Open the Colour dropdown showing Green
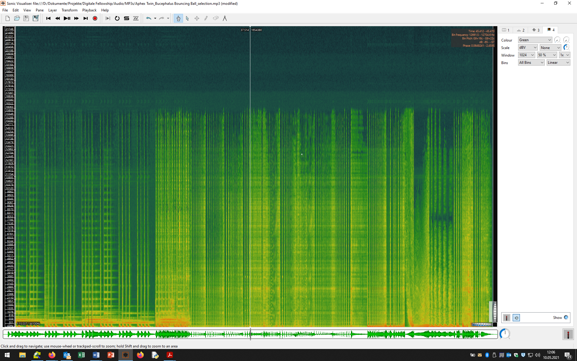The image size is (577, 361). coord(535,40)
